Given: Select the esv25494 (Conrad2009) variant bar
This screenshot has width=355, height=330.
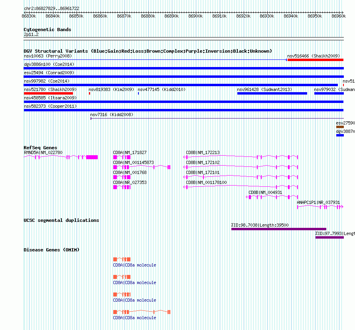Looking at the screenshot, I should [x=183, y=77].
